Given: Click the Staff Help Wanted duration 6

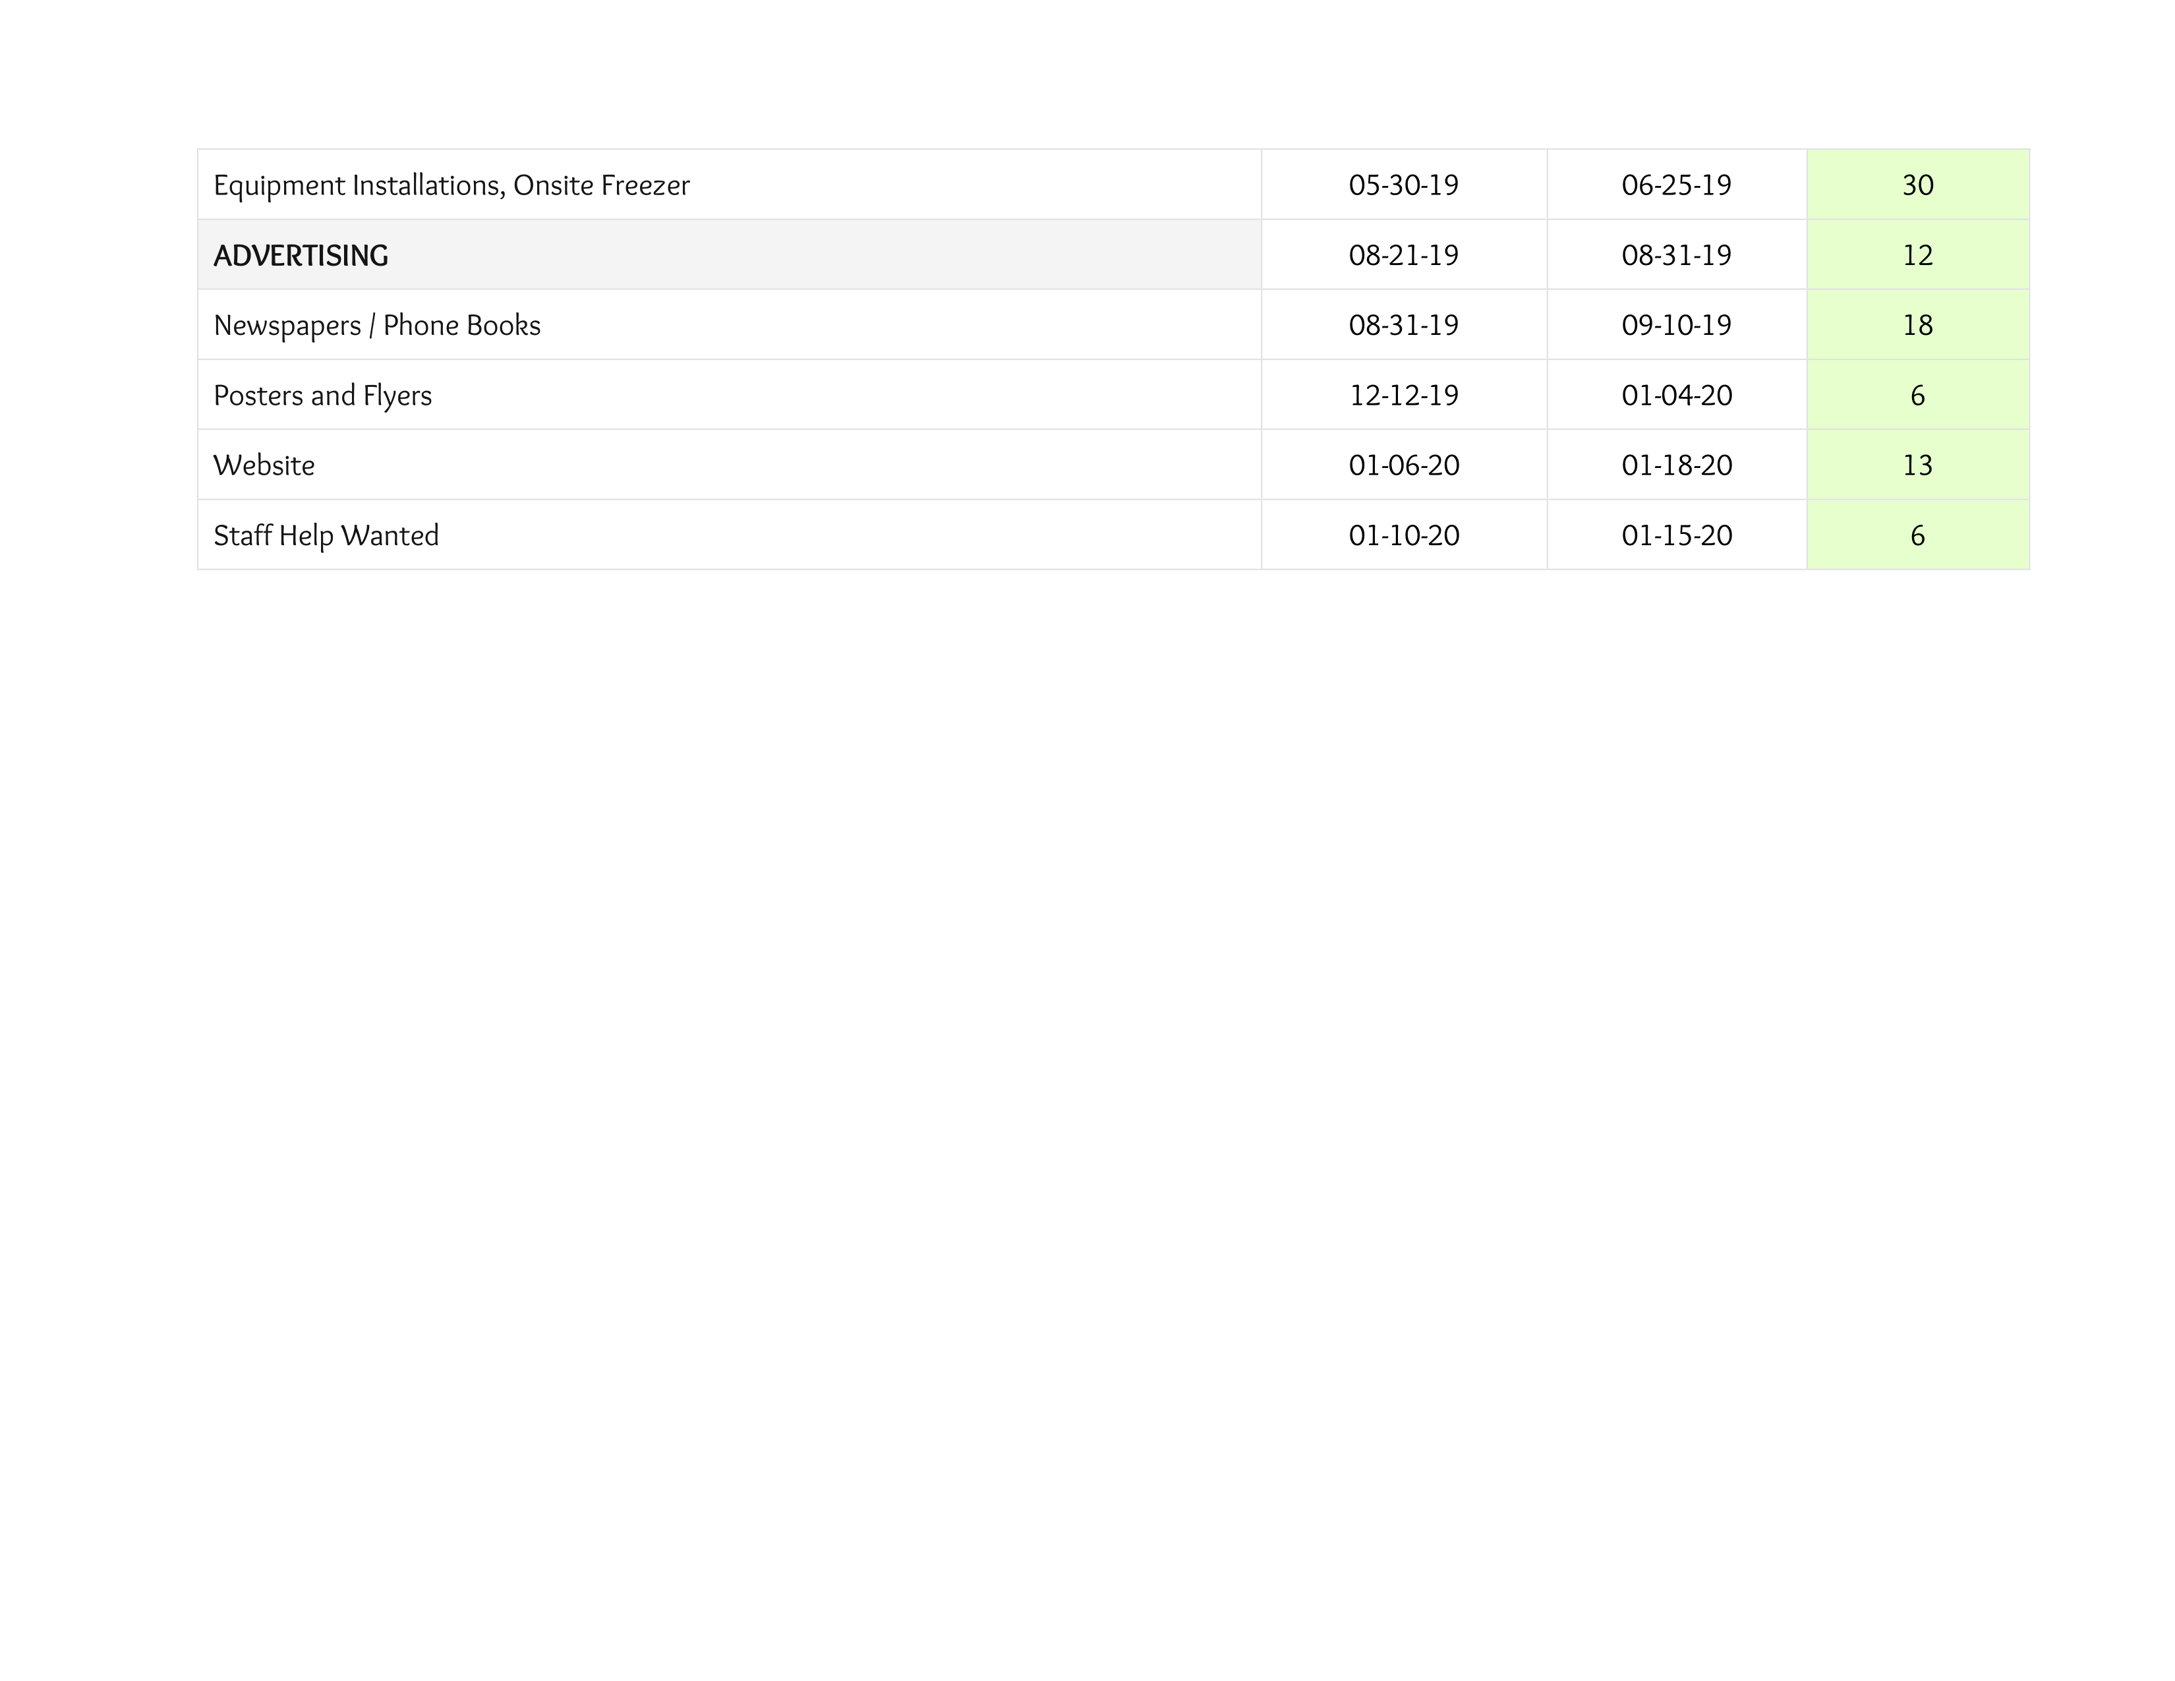Looking at the screenshot, I should tap(1917, 536).
